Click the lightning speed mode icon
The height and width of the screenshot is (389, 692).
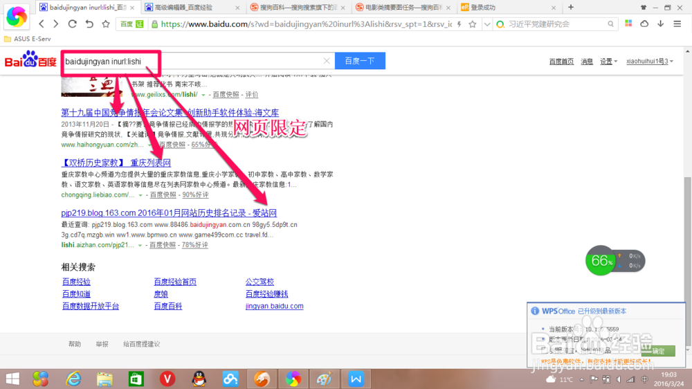(459, 24)
